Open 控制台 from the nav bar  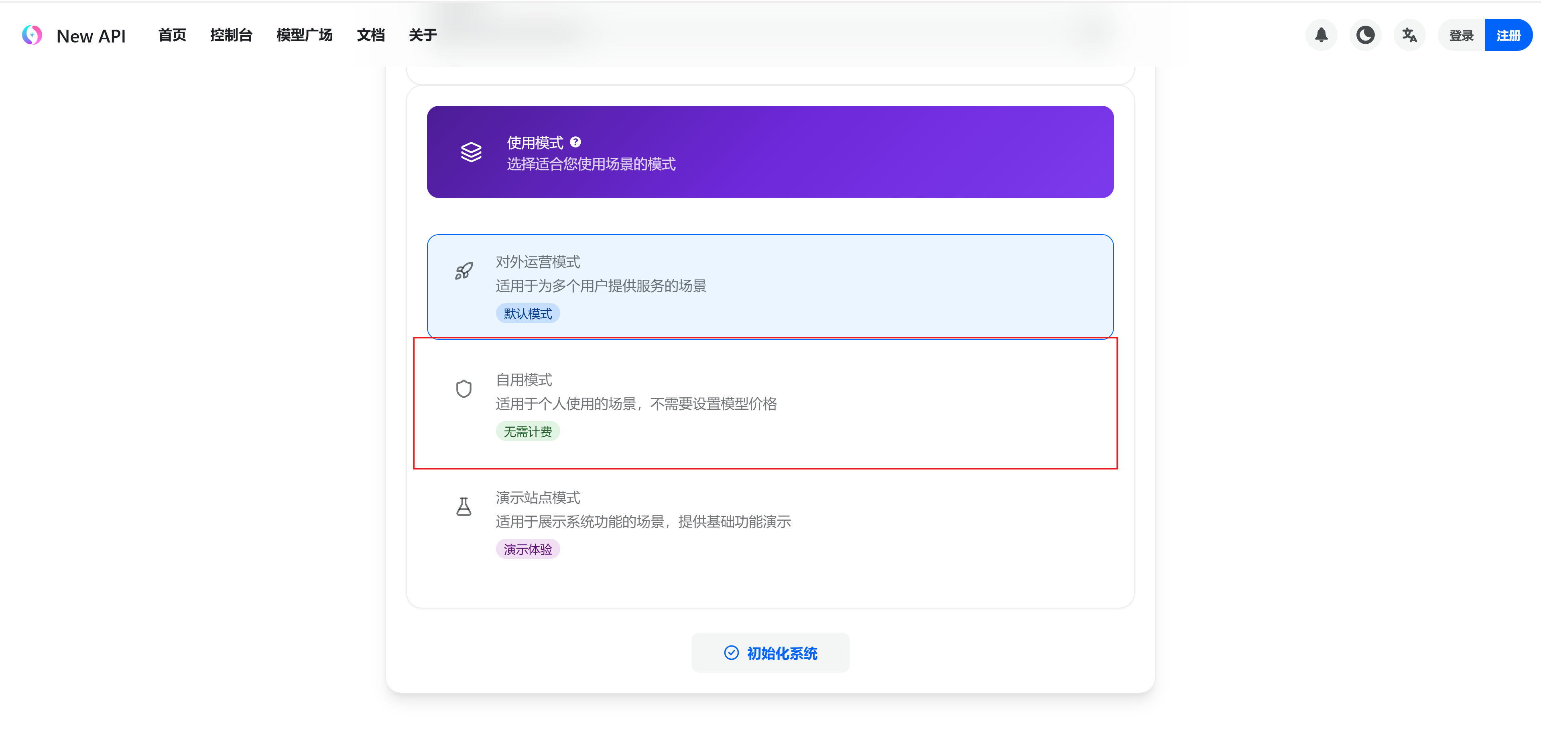coord(231,35)
